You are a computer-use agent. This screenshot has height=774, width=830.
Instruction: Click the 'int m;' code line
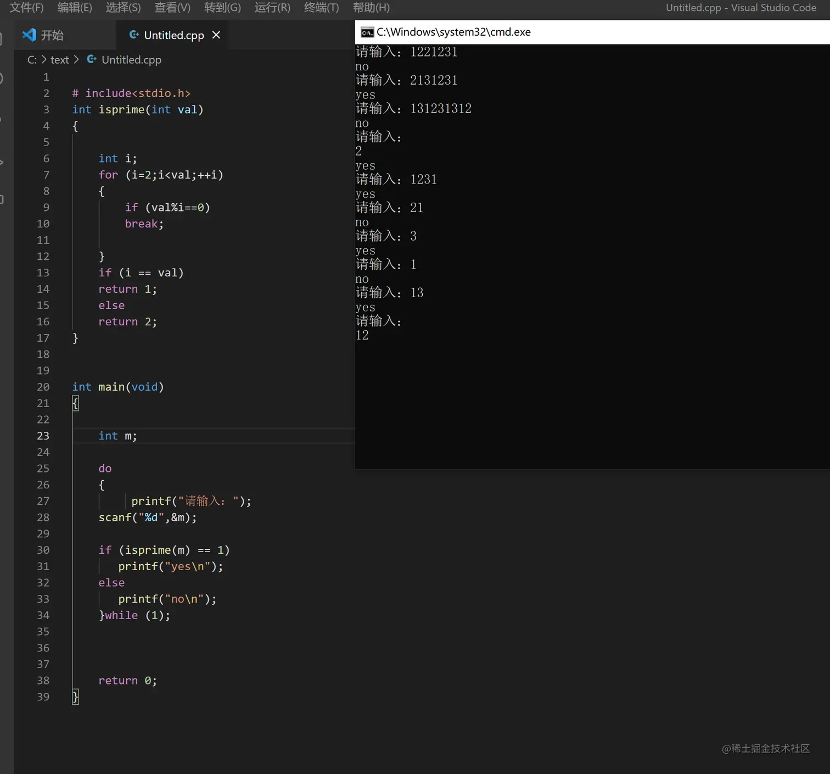pyautogui.click(x=118, y=436)
